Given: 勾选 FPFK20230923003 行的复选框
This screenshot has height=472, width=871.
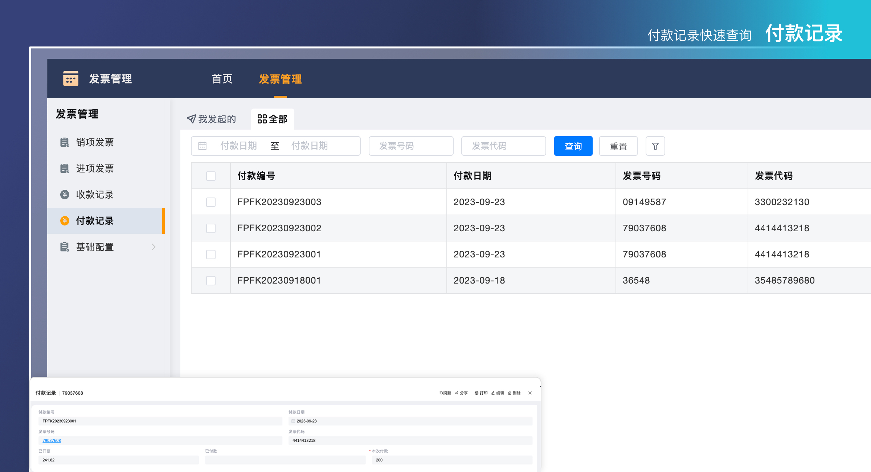Looking at the screenshot, I should pyautogui.click(x=210, y=202).
